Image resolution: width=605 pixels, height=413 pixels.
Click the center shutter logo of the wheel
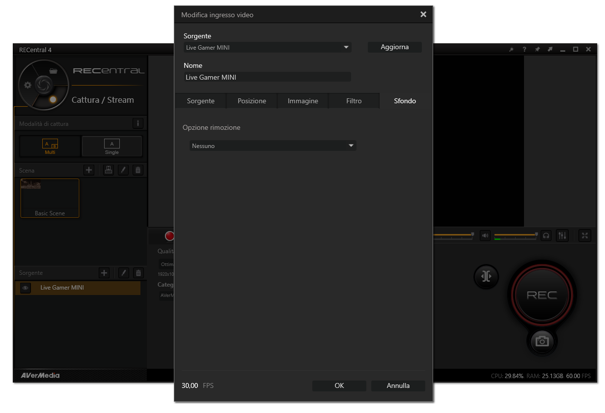click(43, 85)
